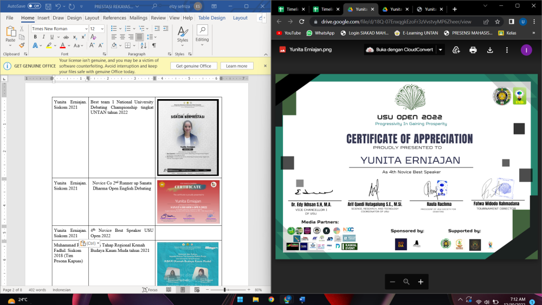Open WhatsApp bookmark

320,33
